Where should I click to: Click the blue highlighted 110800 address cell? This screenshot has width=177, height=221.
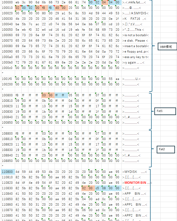pyautogui.click(x=7, y=172)
